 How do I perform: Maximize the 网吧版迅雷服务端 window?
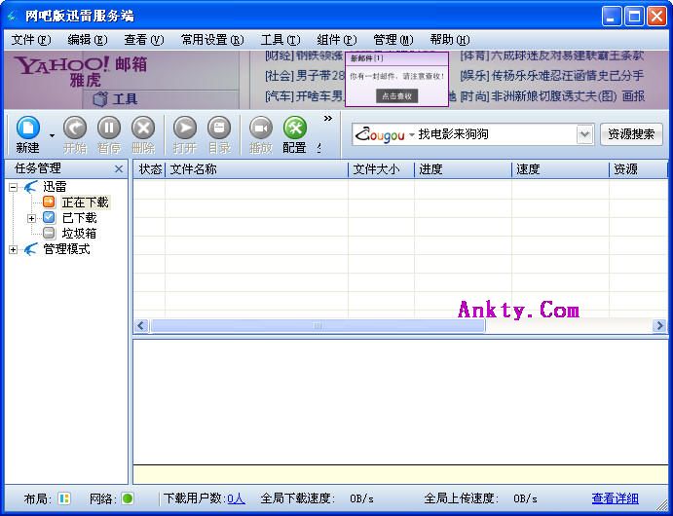pyautogui.click(x=634, y=17)
